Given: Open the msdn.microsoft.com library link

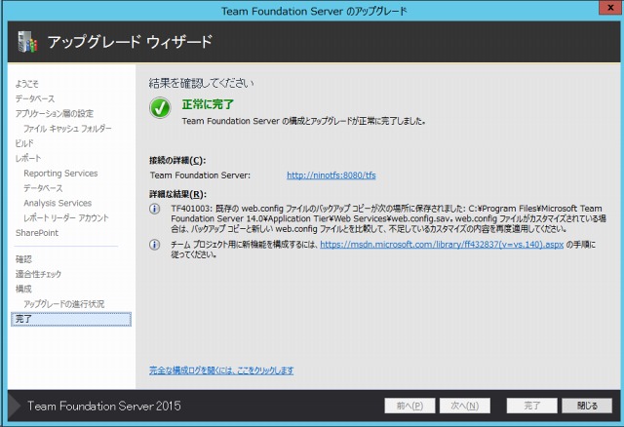Looking at the screenshot, I should tap(442, 245).
